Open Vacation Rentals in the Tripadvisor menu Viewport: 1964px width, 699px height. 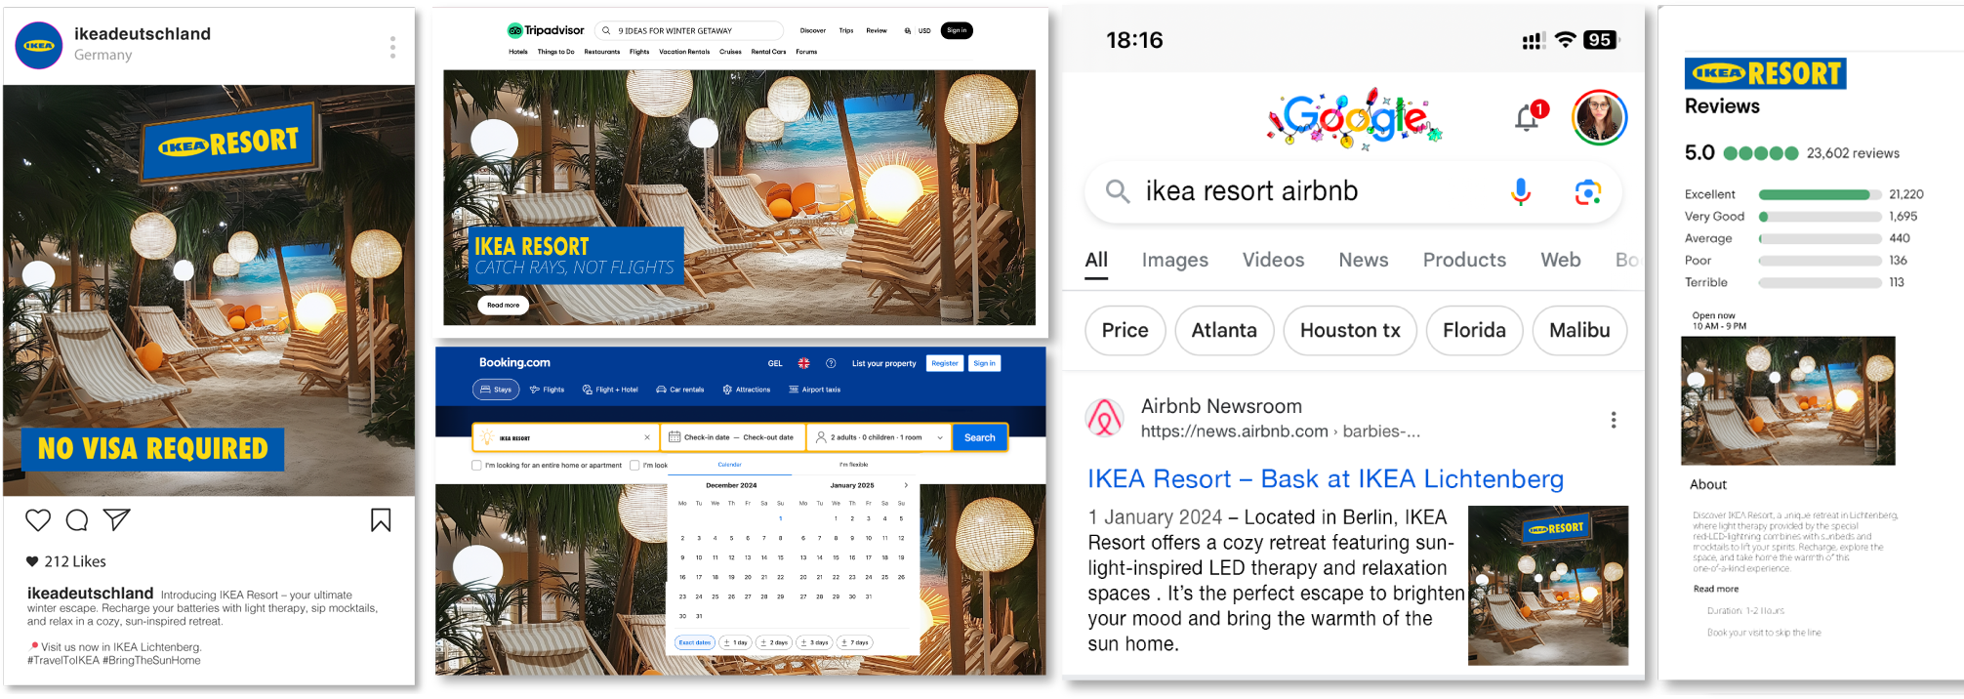684,52
